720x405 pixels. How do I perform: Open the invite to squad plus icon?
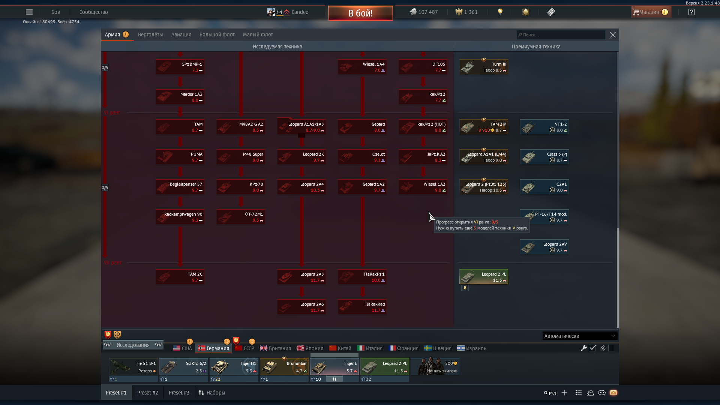point(564,393)
